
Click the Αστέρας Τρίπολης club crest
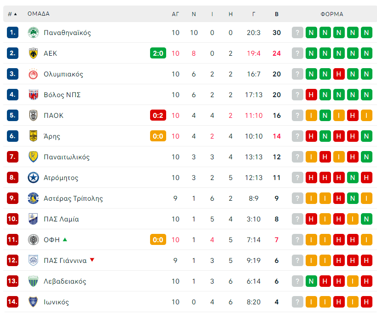pyautogui.click(x=33, y=198)
